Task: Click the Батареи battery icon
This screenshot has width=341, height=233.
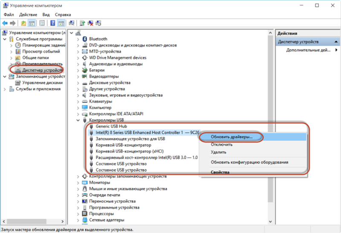Action: click(85, 70)
